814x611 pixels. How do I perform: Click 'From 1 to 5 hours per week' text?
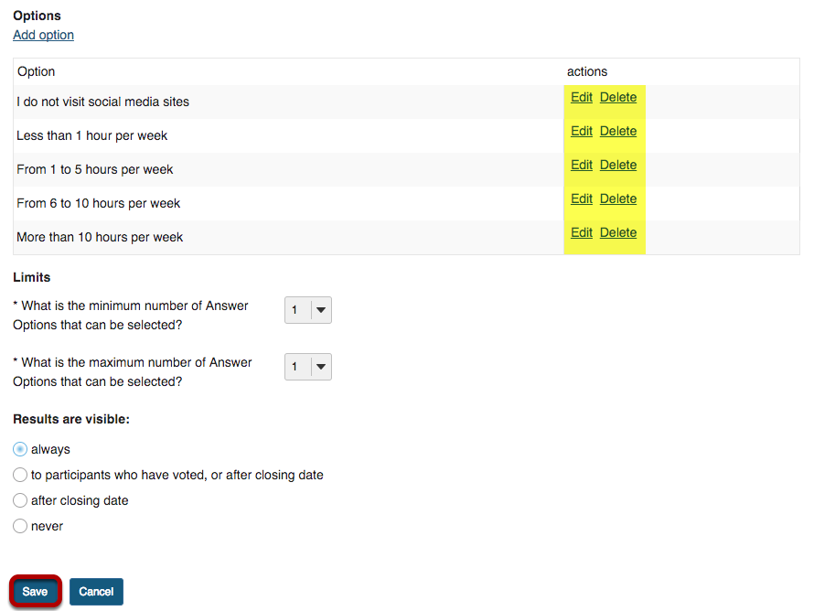[x=94, y=169]
